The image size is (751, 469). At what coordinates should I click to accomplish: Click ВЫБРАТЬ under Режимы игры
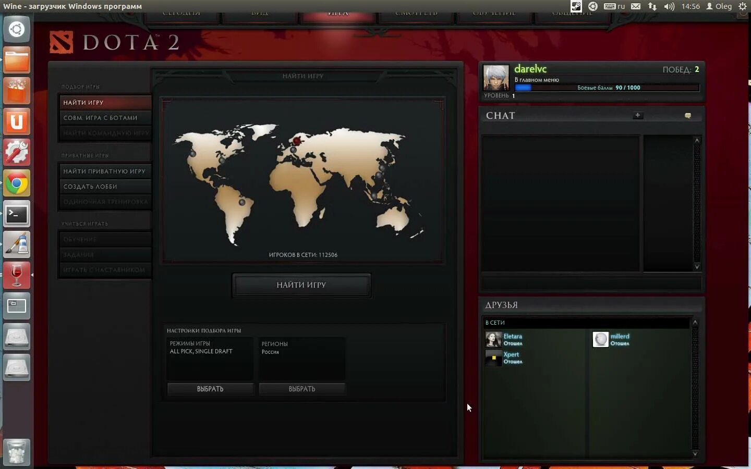click(210, 389)
